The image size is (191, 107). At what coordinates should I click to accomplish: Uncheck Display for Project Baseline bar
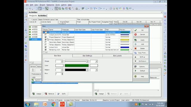46,37
